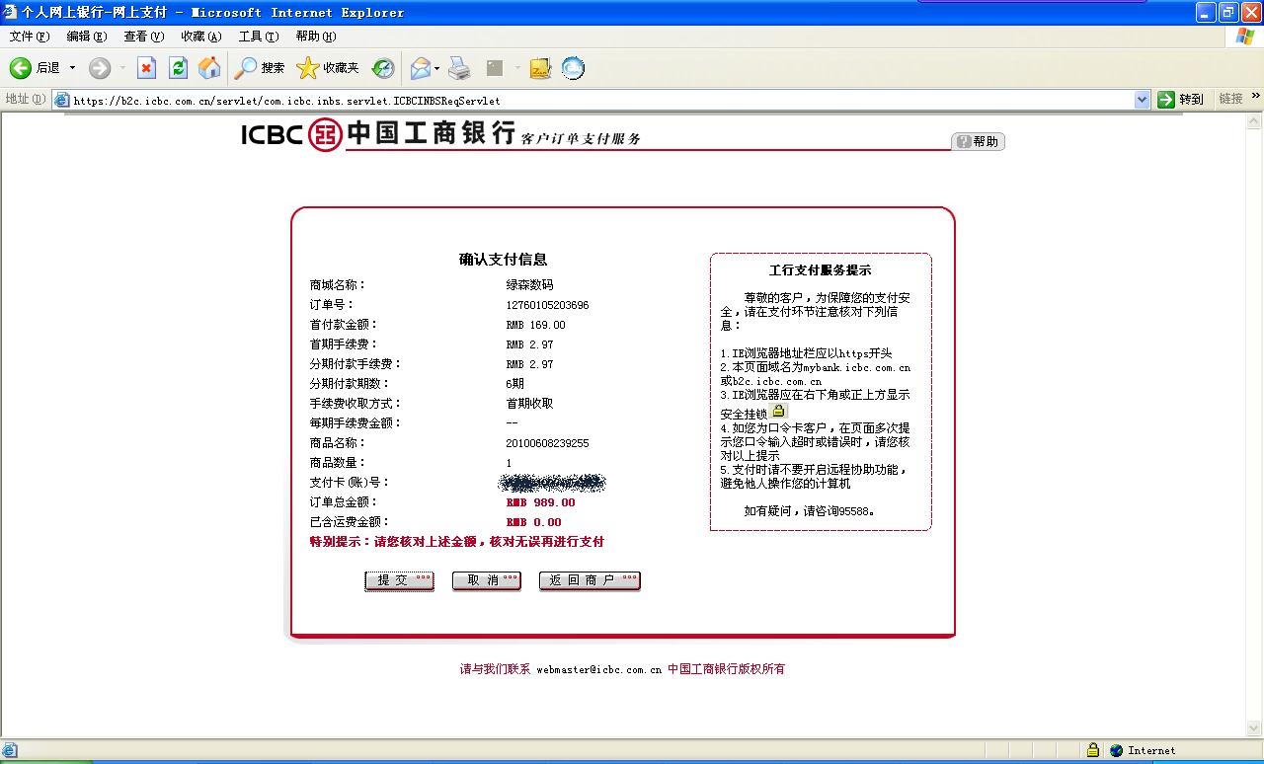Click the 帮助 help button on page
This screenshot has height=764, width=1264.
coord(978,141)
